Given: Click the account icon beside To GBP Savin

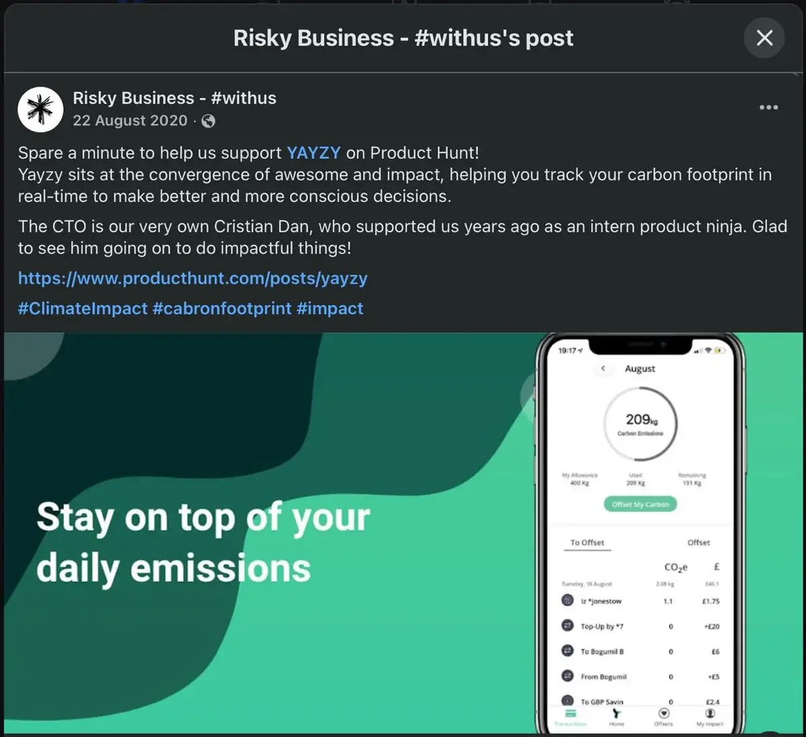Looking at the screenshot, I should (x=567, y=701).
